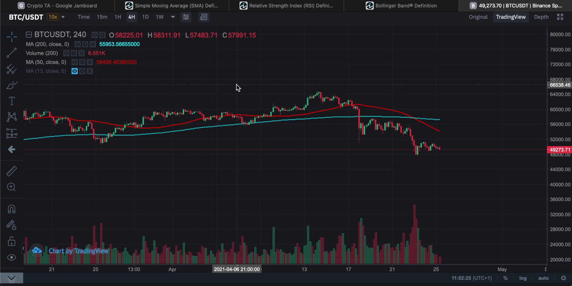
Task: Remove the MA 200 indicator
Action: [93, 44]
